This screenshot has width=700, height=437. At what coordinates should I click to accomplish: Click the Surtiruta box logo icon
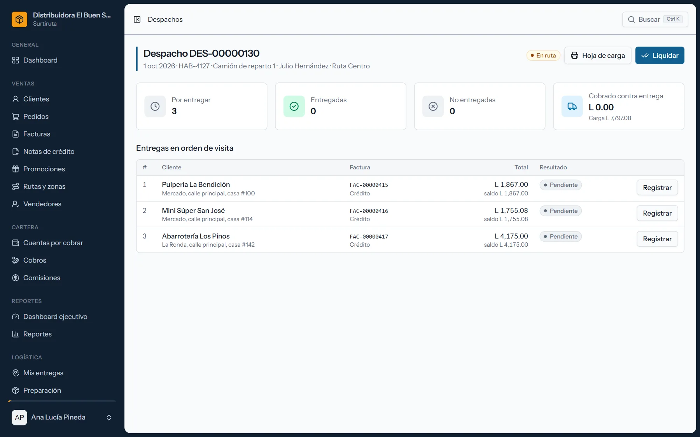point(19,19)
